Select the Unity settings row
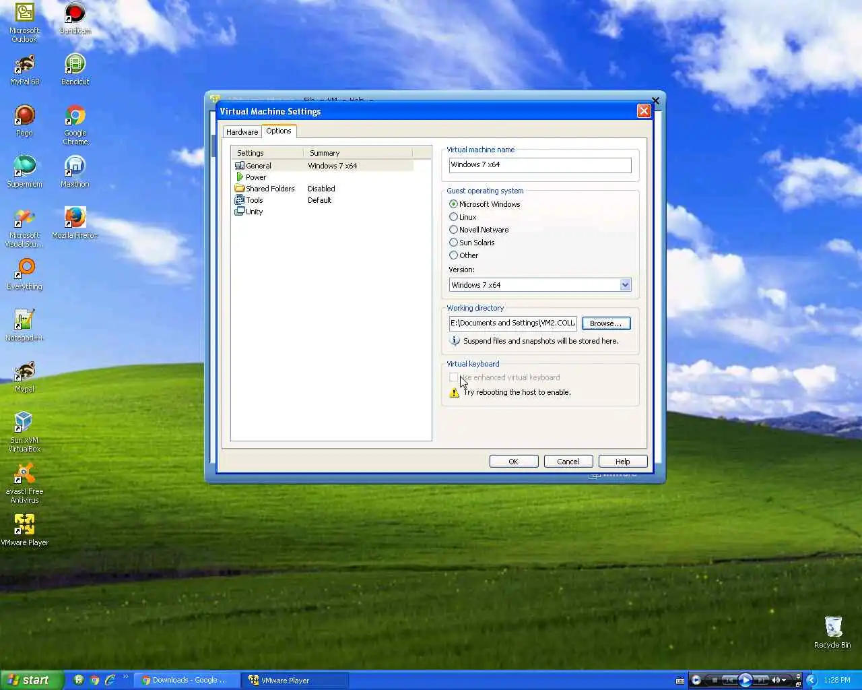The height and width of the screenshot is (690, 862). click(x=323, y=212)
